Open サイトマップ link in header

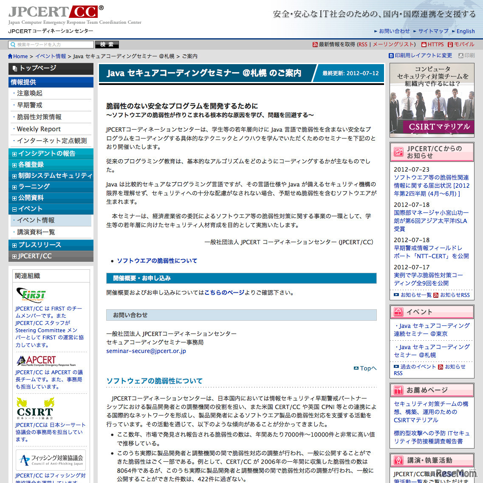click(x=433, y=31)
